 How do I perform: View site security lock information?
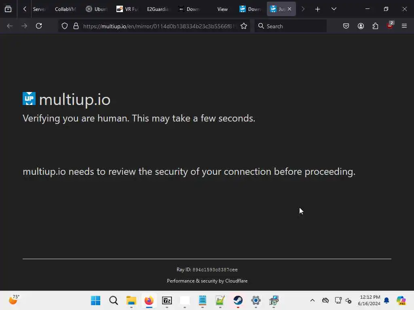(x=76, y=26)
